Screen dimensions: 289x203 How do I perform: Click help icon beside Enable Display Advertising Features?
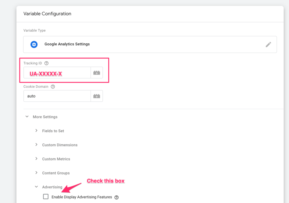click(x=117, y=197)
